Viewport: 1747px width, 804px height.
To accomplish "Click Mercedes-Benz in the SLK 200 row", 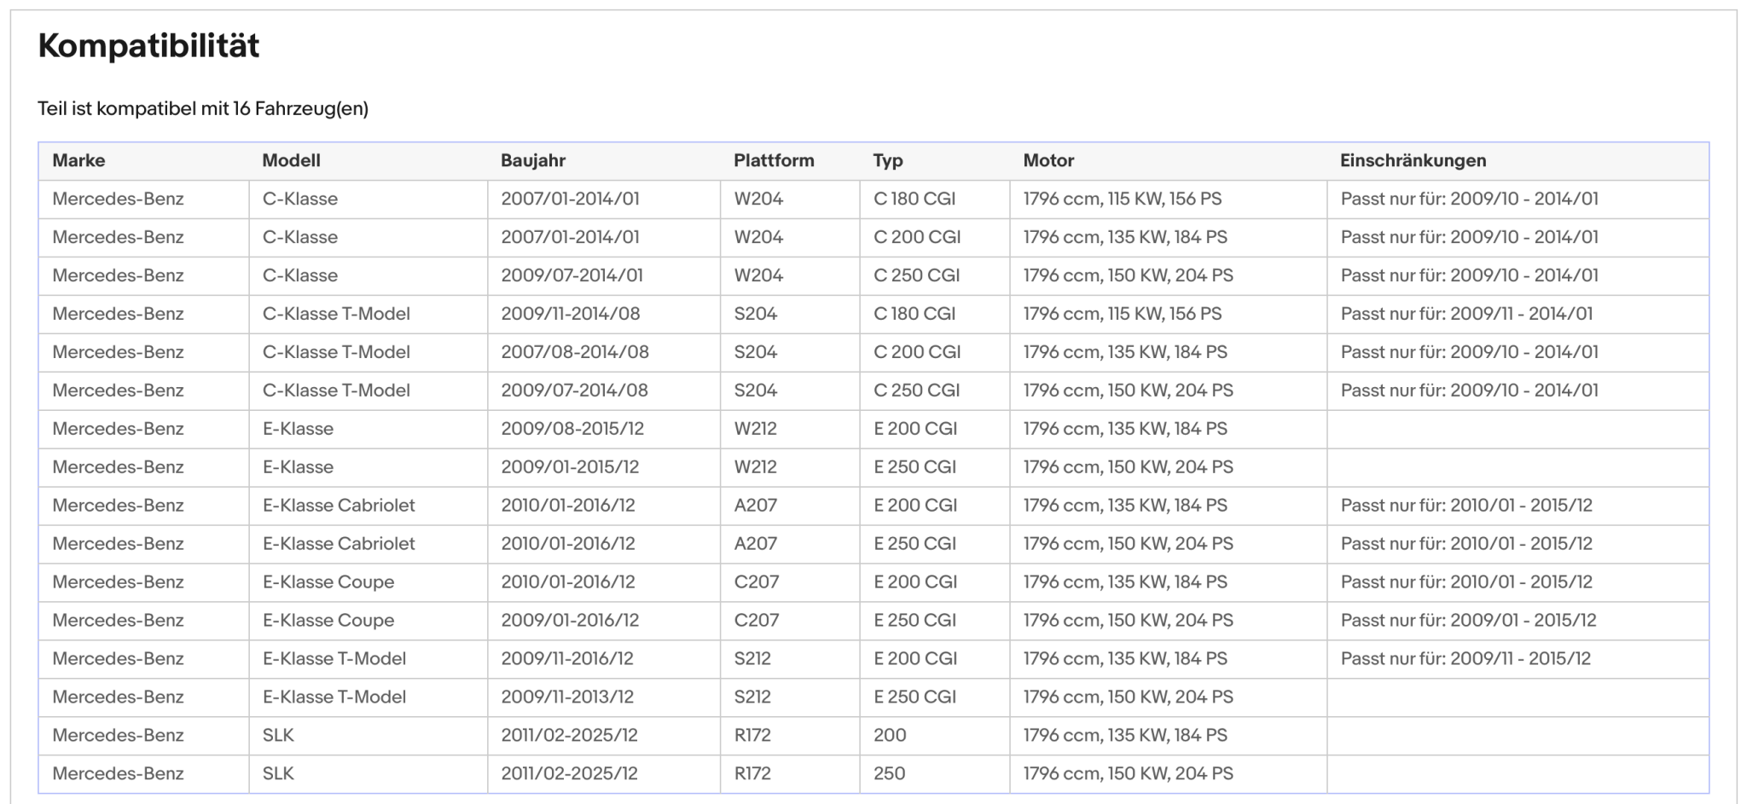I will [x=118, y=736].
